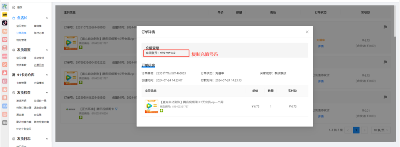Open 地址管理 in the sidebar

(x=21, y=40)
